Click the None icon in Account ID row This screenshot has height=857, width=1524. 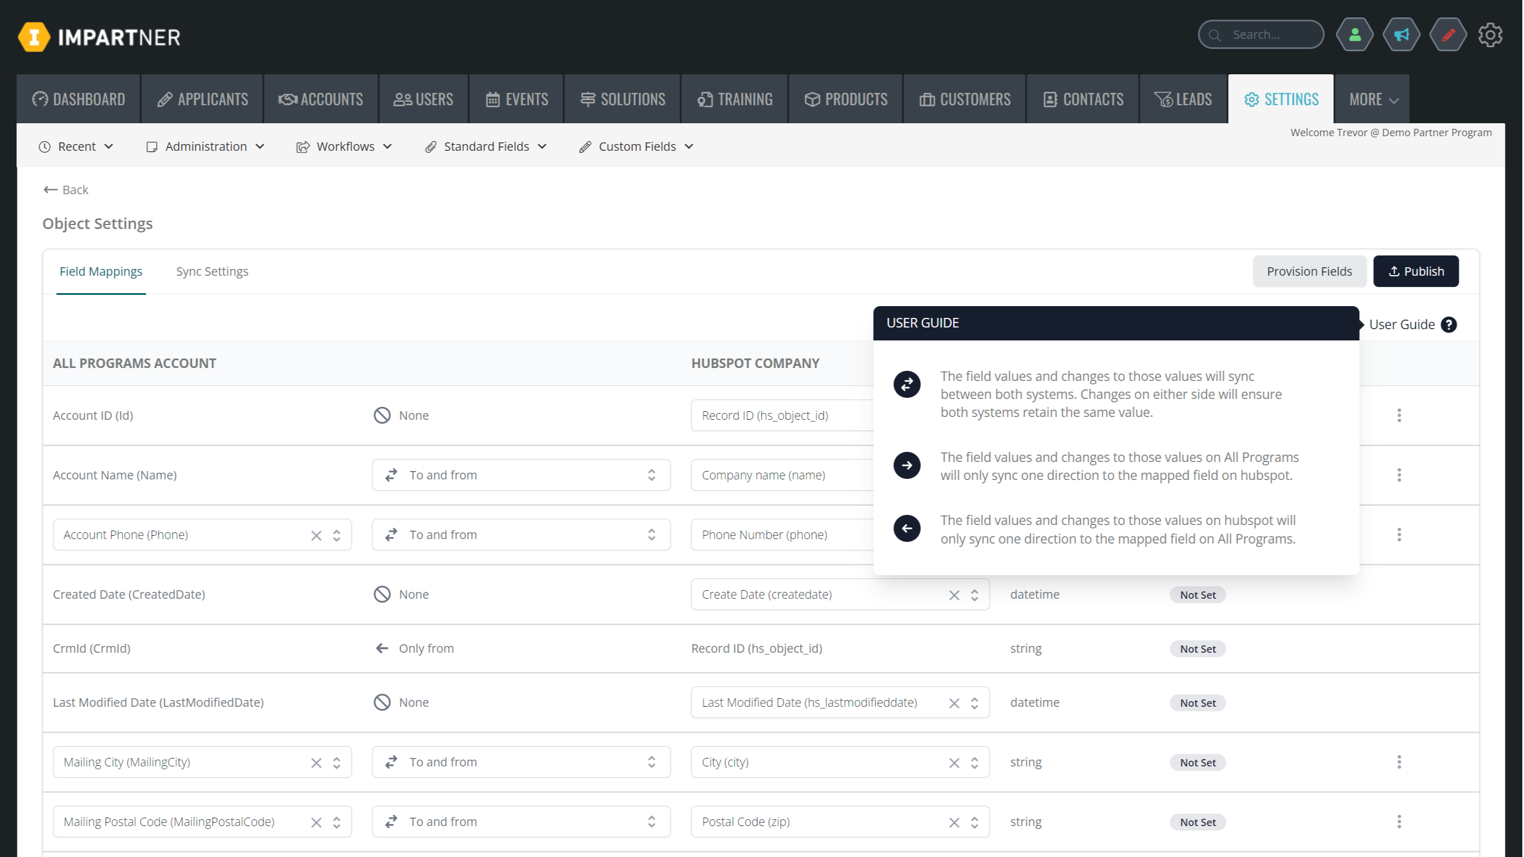pos(382,415)
